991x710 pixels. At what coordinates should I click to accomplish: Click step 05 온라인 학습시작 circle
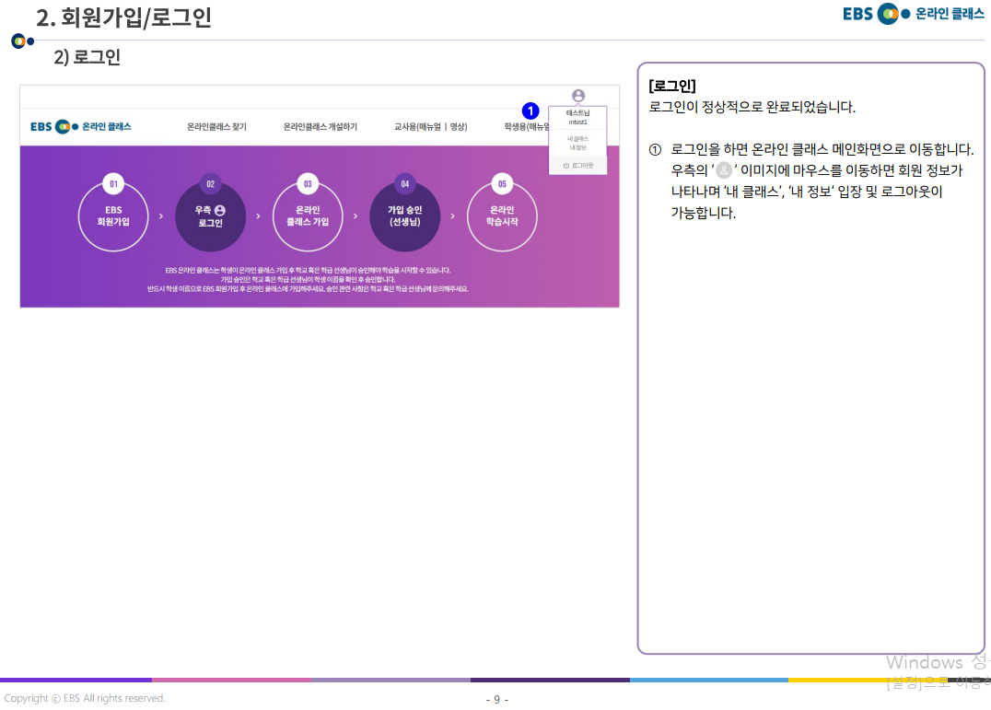click(x=502, y=215)
